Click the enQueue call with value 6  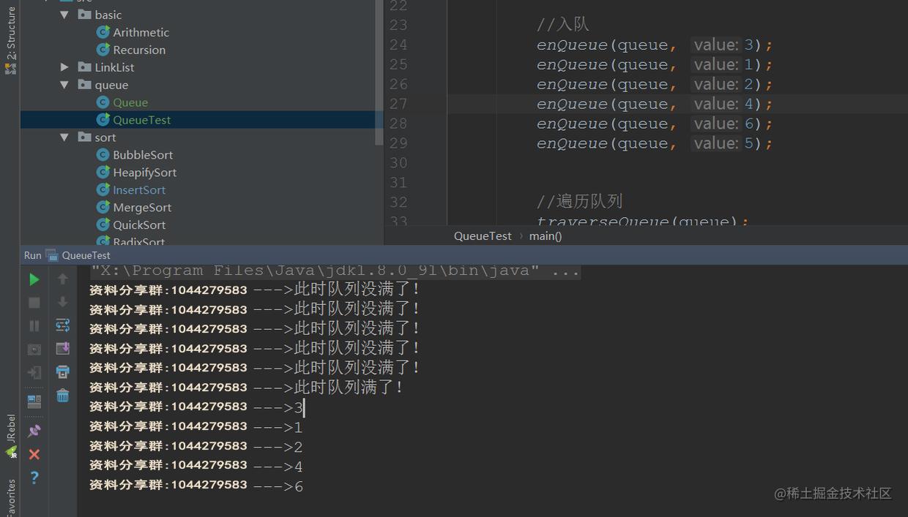[x=655, y=124]
